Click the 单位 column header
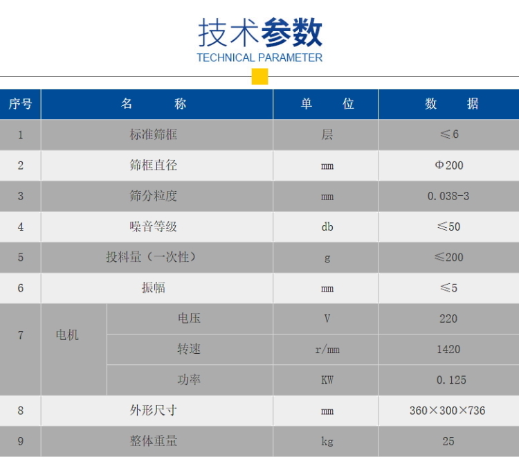Screen dimensions: 519x464 327,104
